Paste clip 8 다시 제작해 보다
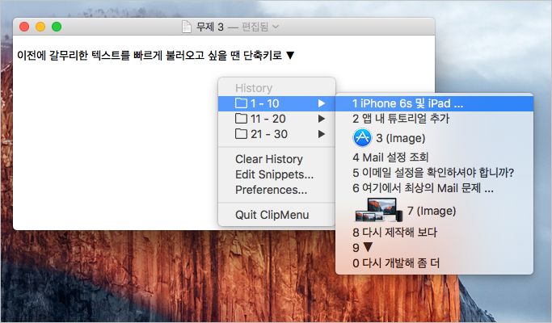The image size is (552, 323). [435, 233]
